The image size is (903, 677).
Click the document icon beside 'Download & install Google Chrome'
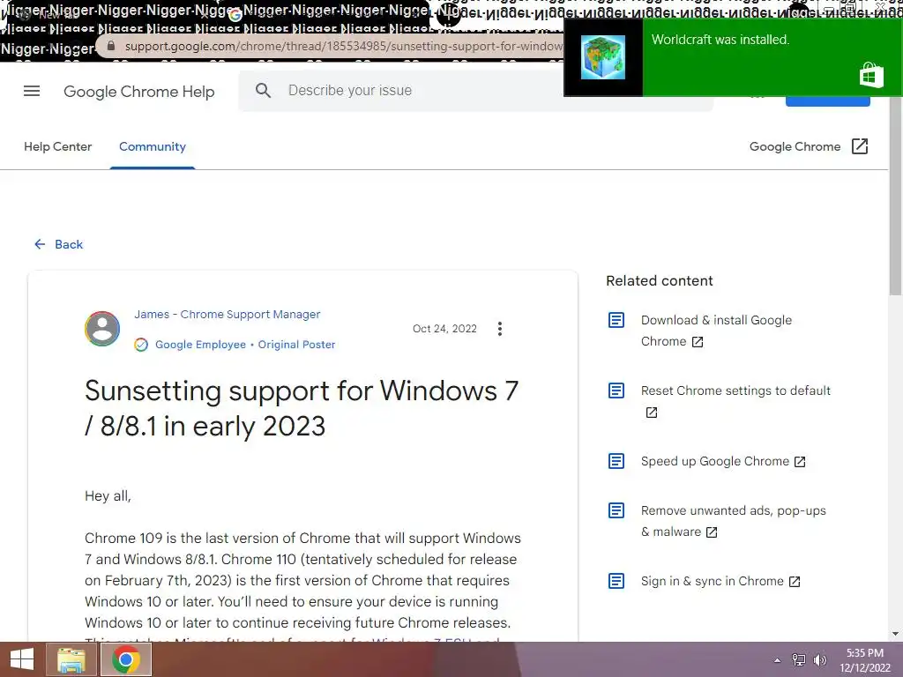click(616, 320)
